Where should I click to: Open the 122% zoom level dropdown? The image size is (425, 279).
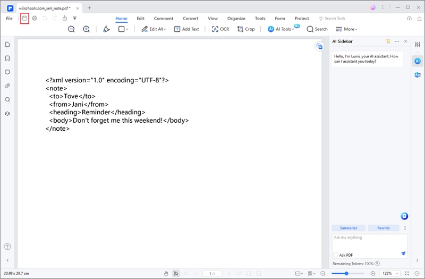tap(390, 274)
